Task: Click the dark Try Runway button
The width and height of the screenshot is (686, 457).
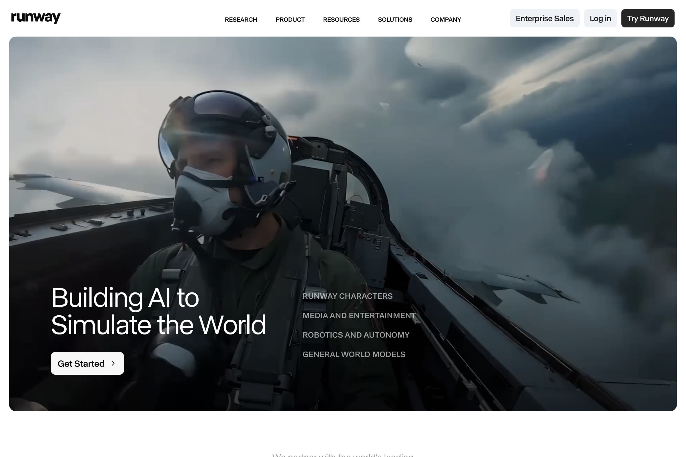Action: click(647, 18)
